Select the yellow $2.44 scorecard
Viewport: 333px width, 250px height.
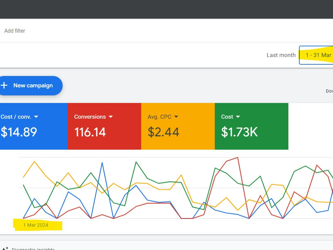coord(178,126)
